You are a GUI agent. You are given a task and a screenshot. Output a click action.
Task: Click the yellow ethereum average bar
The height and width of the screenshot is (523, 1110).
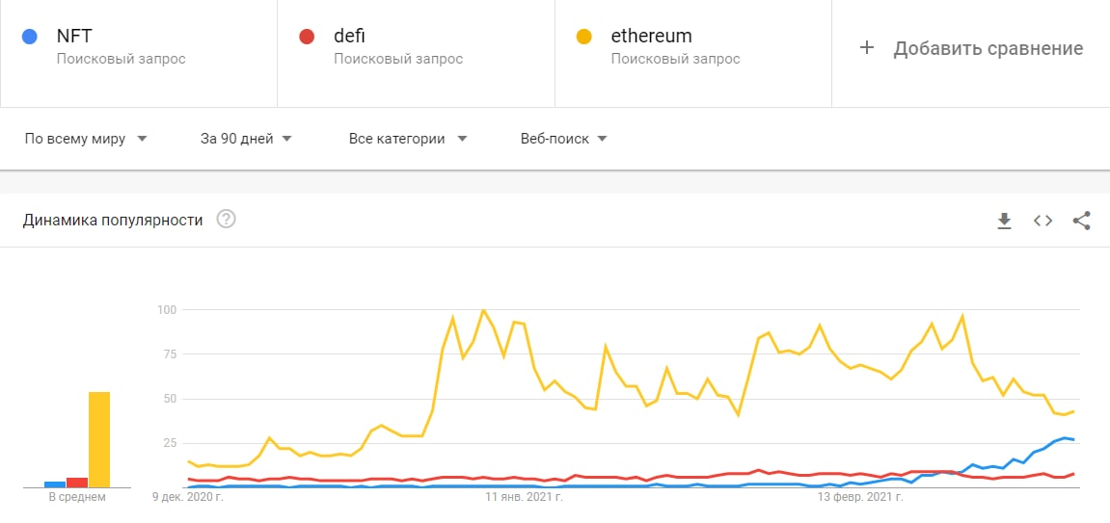coord(99,439)
